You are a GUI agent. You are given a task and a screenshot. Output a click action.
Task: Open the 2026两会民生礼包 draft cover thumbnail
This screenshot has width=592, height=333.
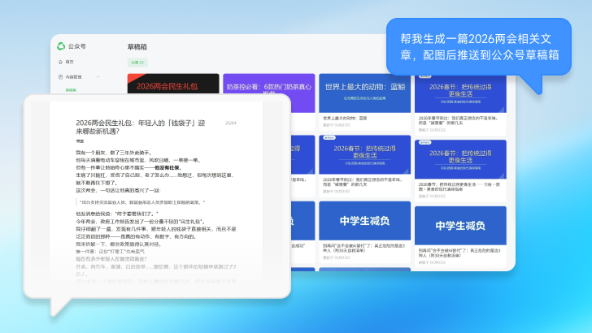(x=173, y=84)
